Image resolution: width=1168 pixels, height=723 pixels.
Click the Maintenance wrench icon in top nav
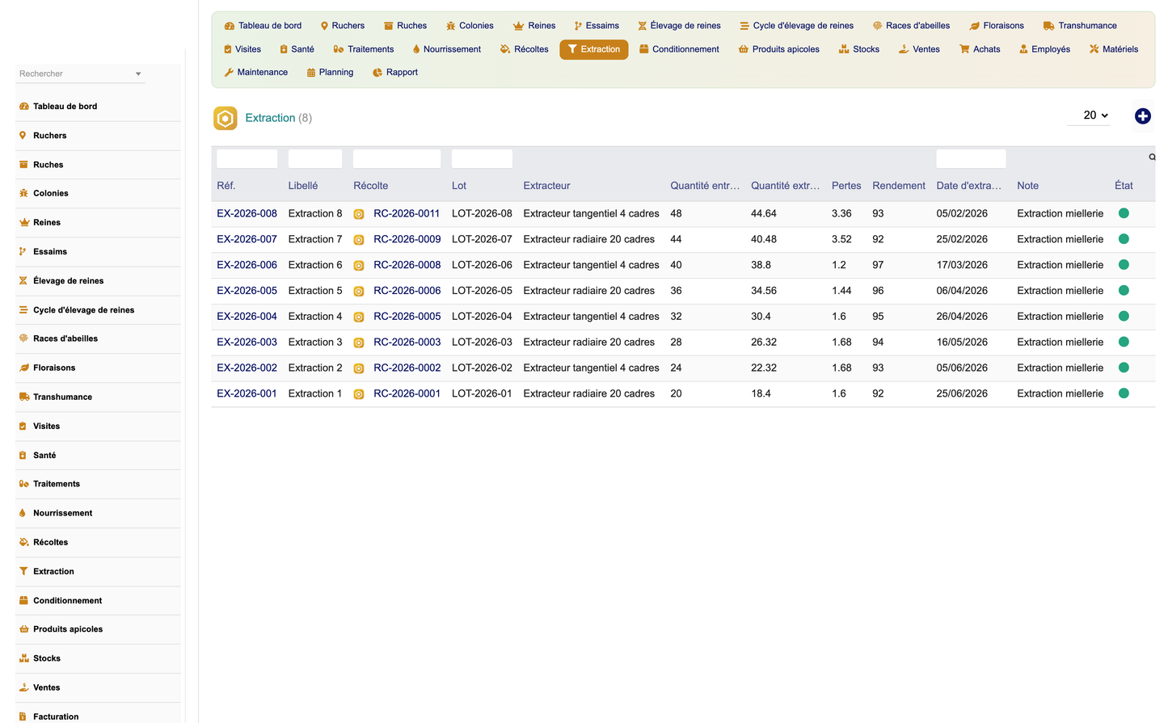click(229, 73)
